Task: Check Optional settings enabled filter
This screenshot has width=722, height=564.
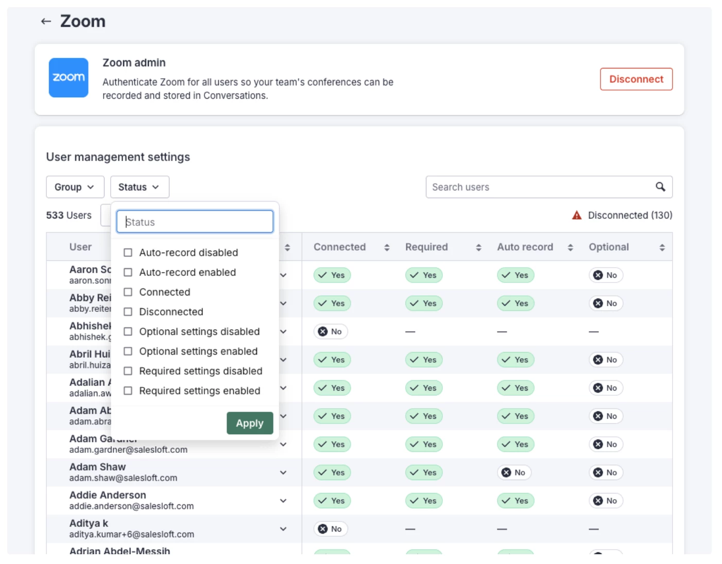Action: pos(128,351)
